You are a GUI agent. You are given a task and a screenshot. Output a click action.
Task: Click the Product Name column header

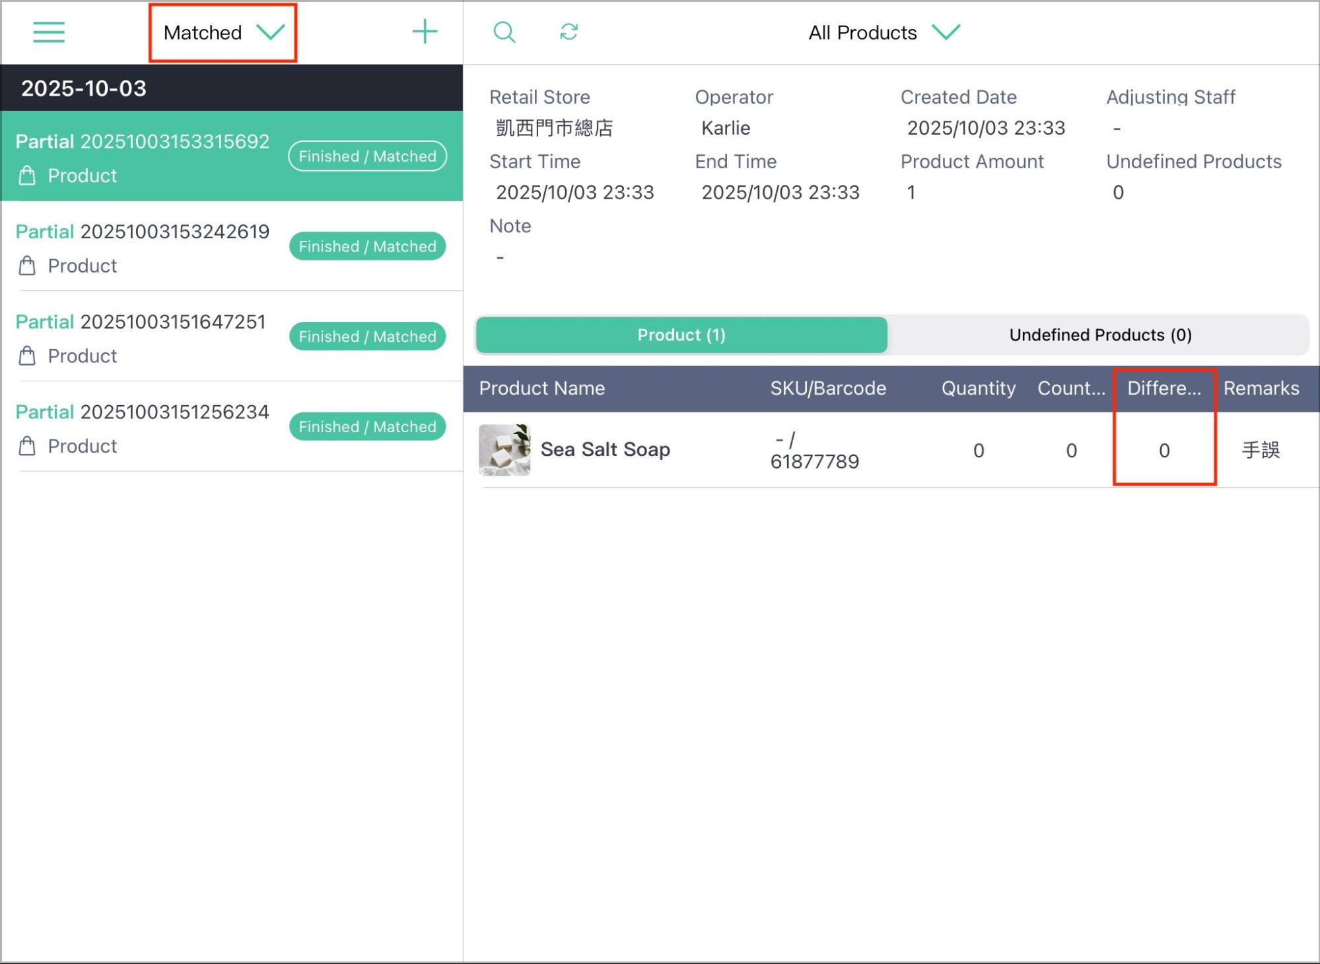pyautogui.click(x=542, y=388)
